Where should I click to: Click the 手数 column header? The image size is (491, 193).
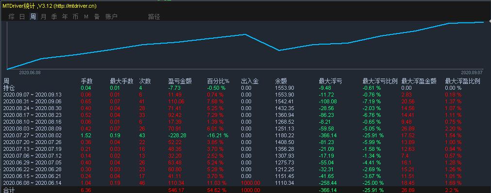point(87,81)
